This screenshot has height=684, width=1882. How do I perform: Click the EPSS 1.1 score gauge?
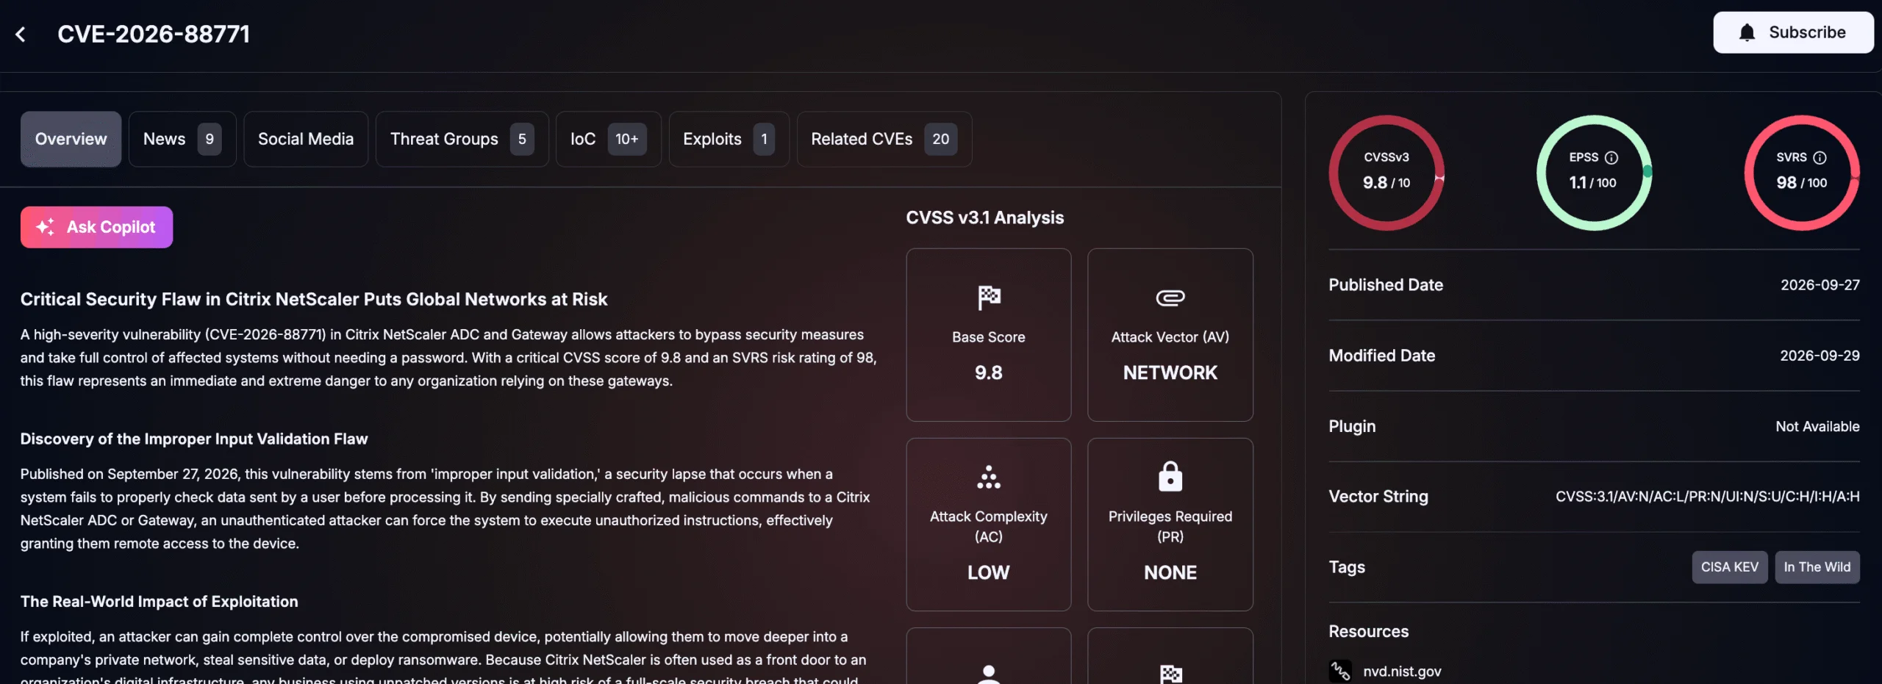click(x=1594, y=173)
